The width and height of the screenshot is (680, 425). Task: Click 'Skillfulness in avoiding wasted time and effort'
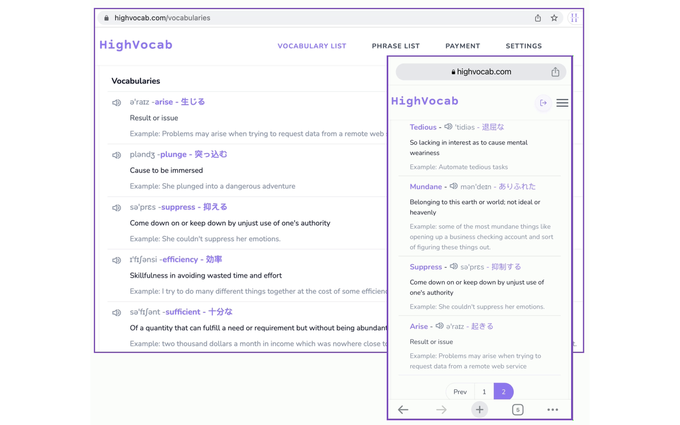[206, 276]
